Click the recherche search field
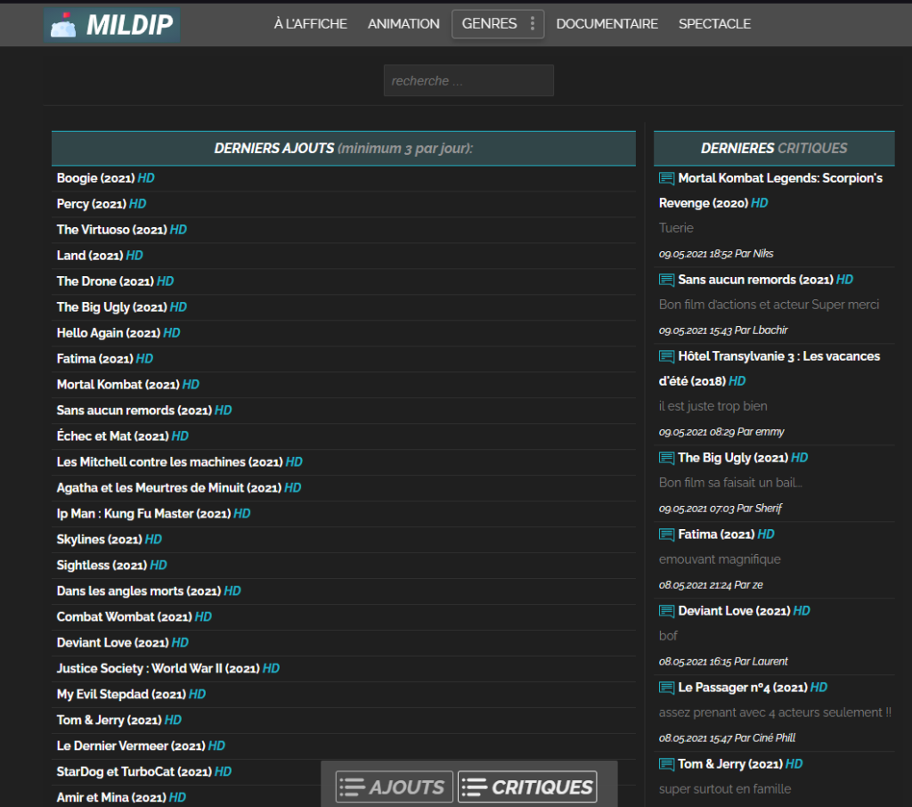 coord(468,80)
